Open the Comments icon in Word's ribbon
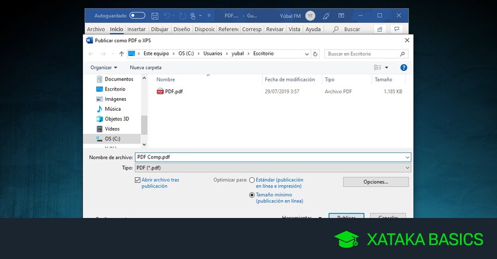Image resolution: width=497 pixels, height=259 pixels. pyautogui.click(x=395, y=29)
